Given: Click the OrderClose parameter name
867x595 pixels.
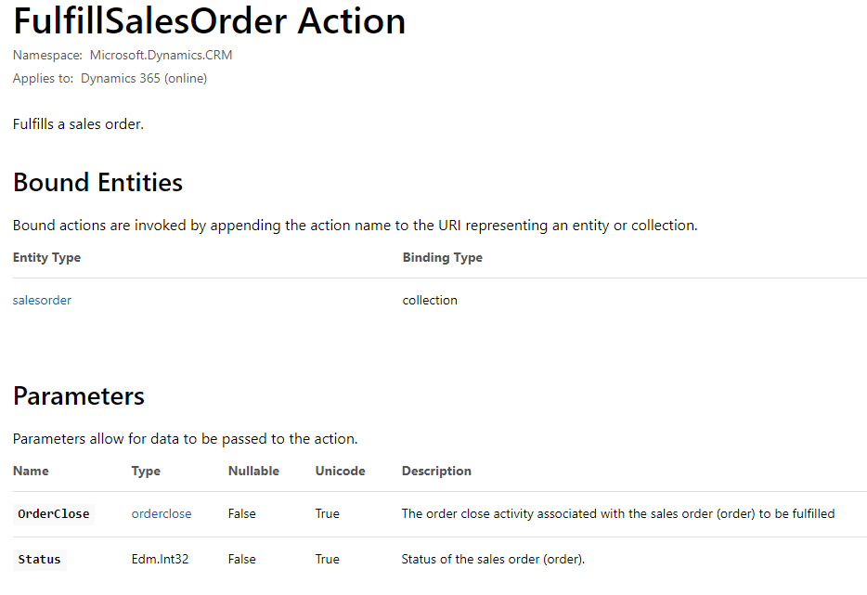Looking at the screenshot, I should pyautogui.click(x=54, y=514).
